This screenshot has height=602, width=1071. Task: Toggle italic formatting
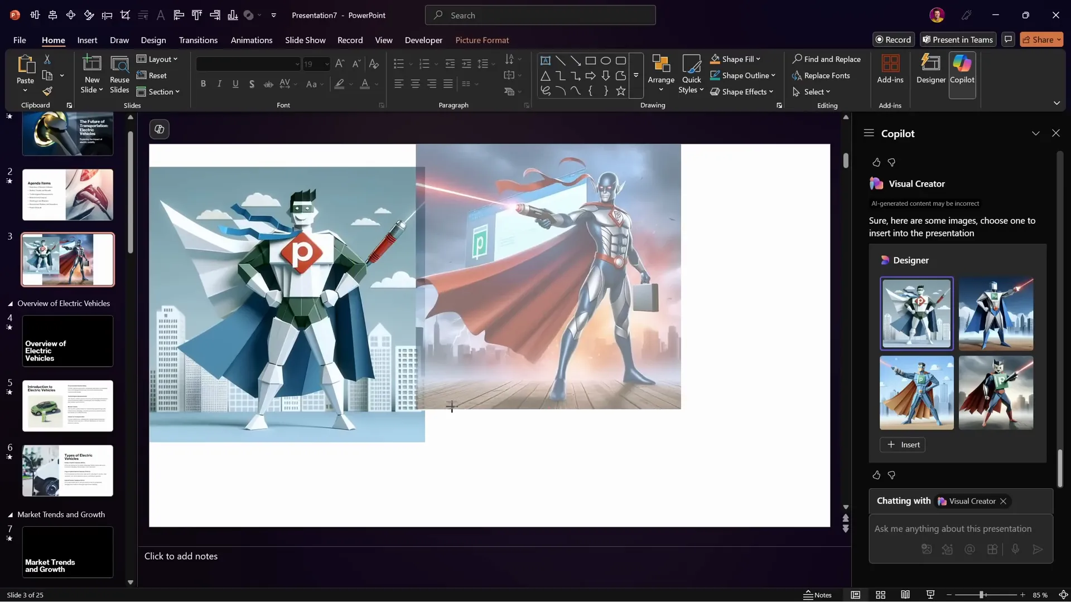pos(220,84)
